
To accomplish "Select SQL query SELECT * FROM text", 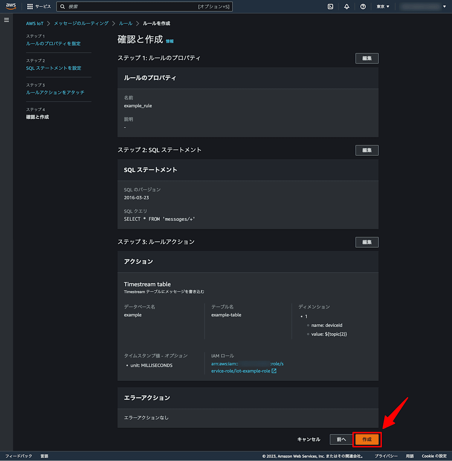I will pos(159,219).
